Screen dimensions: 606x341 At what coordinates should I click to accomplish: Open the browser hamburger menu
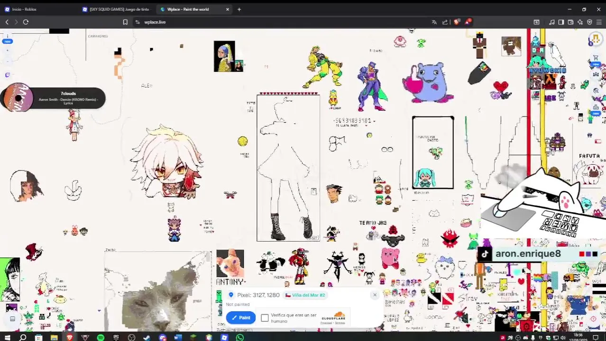click(599, 22)
